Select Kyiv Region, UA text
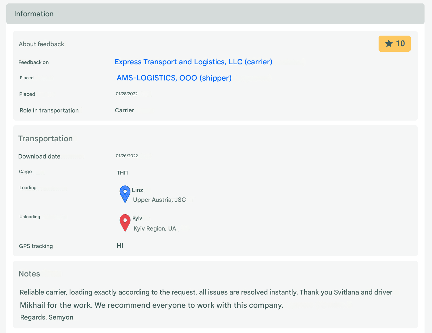This screenshot has width=432, height=333. (155, 229)
